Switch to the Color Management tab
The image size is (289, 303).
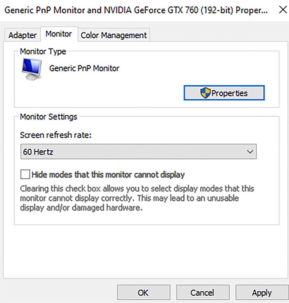coord(114,35)
